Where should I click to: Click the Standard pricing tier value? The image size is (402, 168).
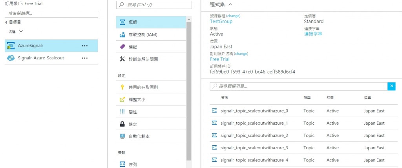click(x=314, y=21)
